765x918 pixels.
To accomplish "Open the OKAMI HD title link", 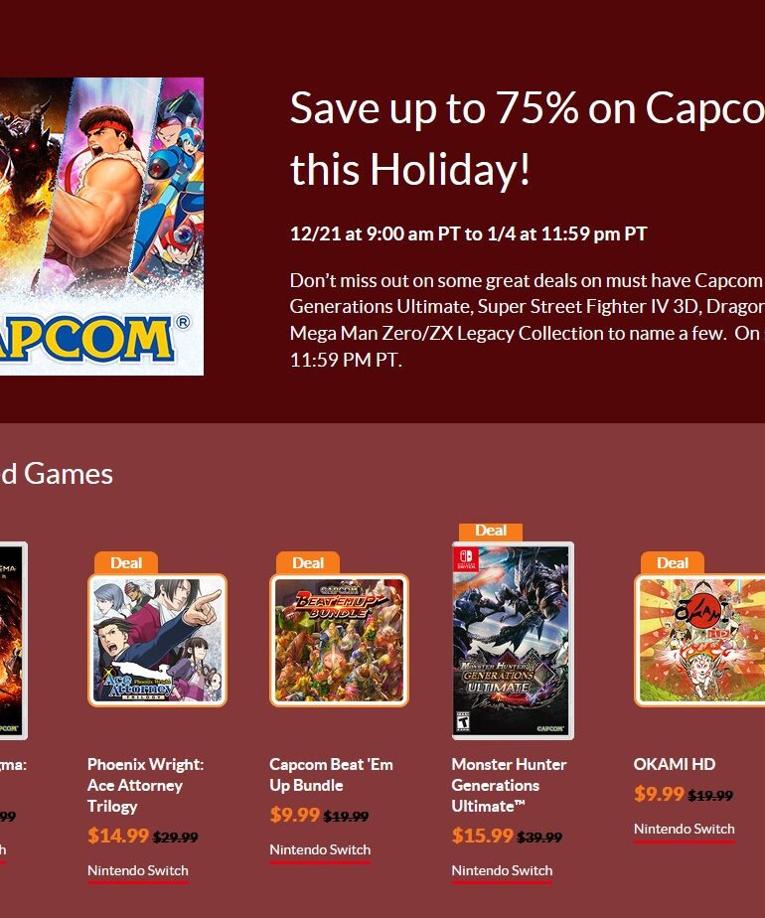I will (675, 764).
